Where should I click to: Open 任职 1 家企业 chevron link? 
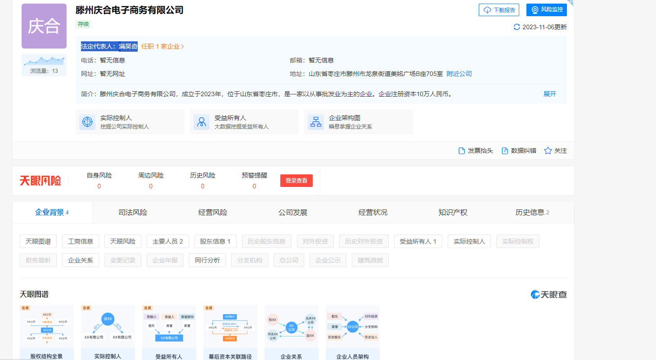(162, 46)
